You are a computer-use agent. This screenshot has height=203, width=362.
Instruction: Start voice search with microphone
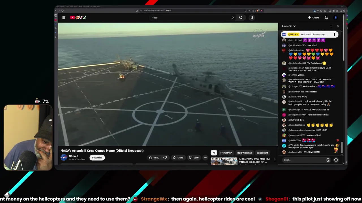coord(252,17)
